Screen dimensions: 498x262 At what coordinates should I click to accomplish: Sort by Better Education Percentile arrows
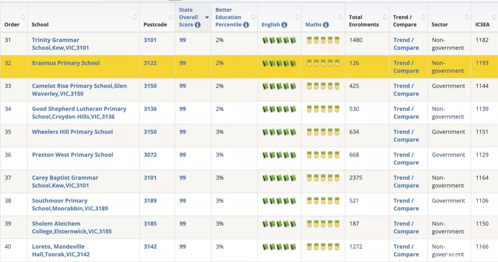[253, 17]
